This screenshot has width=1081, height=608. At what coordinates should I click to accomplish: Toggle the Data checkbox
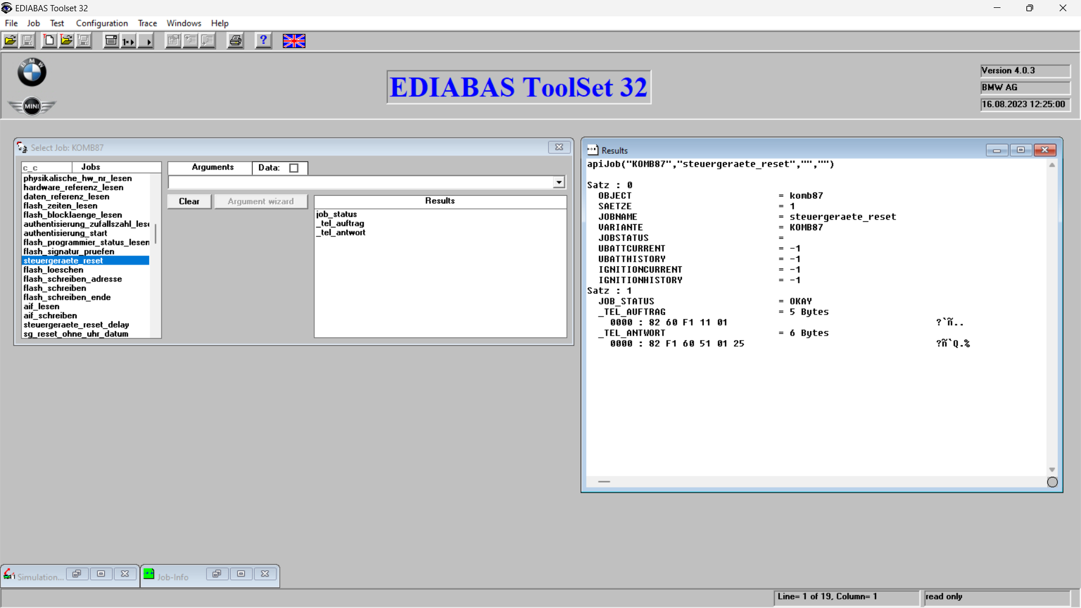point(294,168)
